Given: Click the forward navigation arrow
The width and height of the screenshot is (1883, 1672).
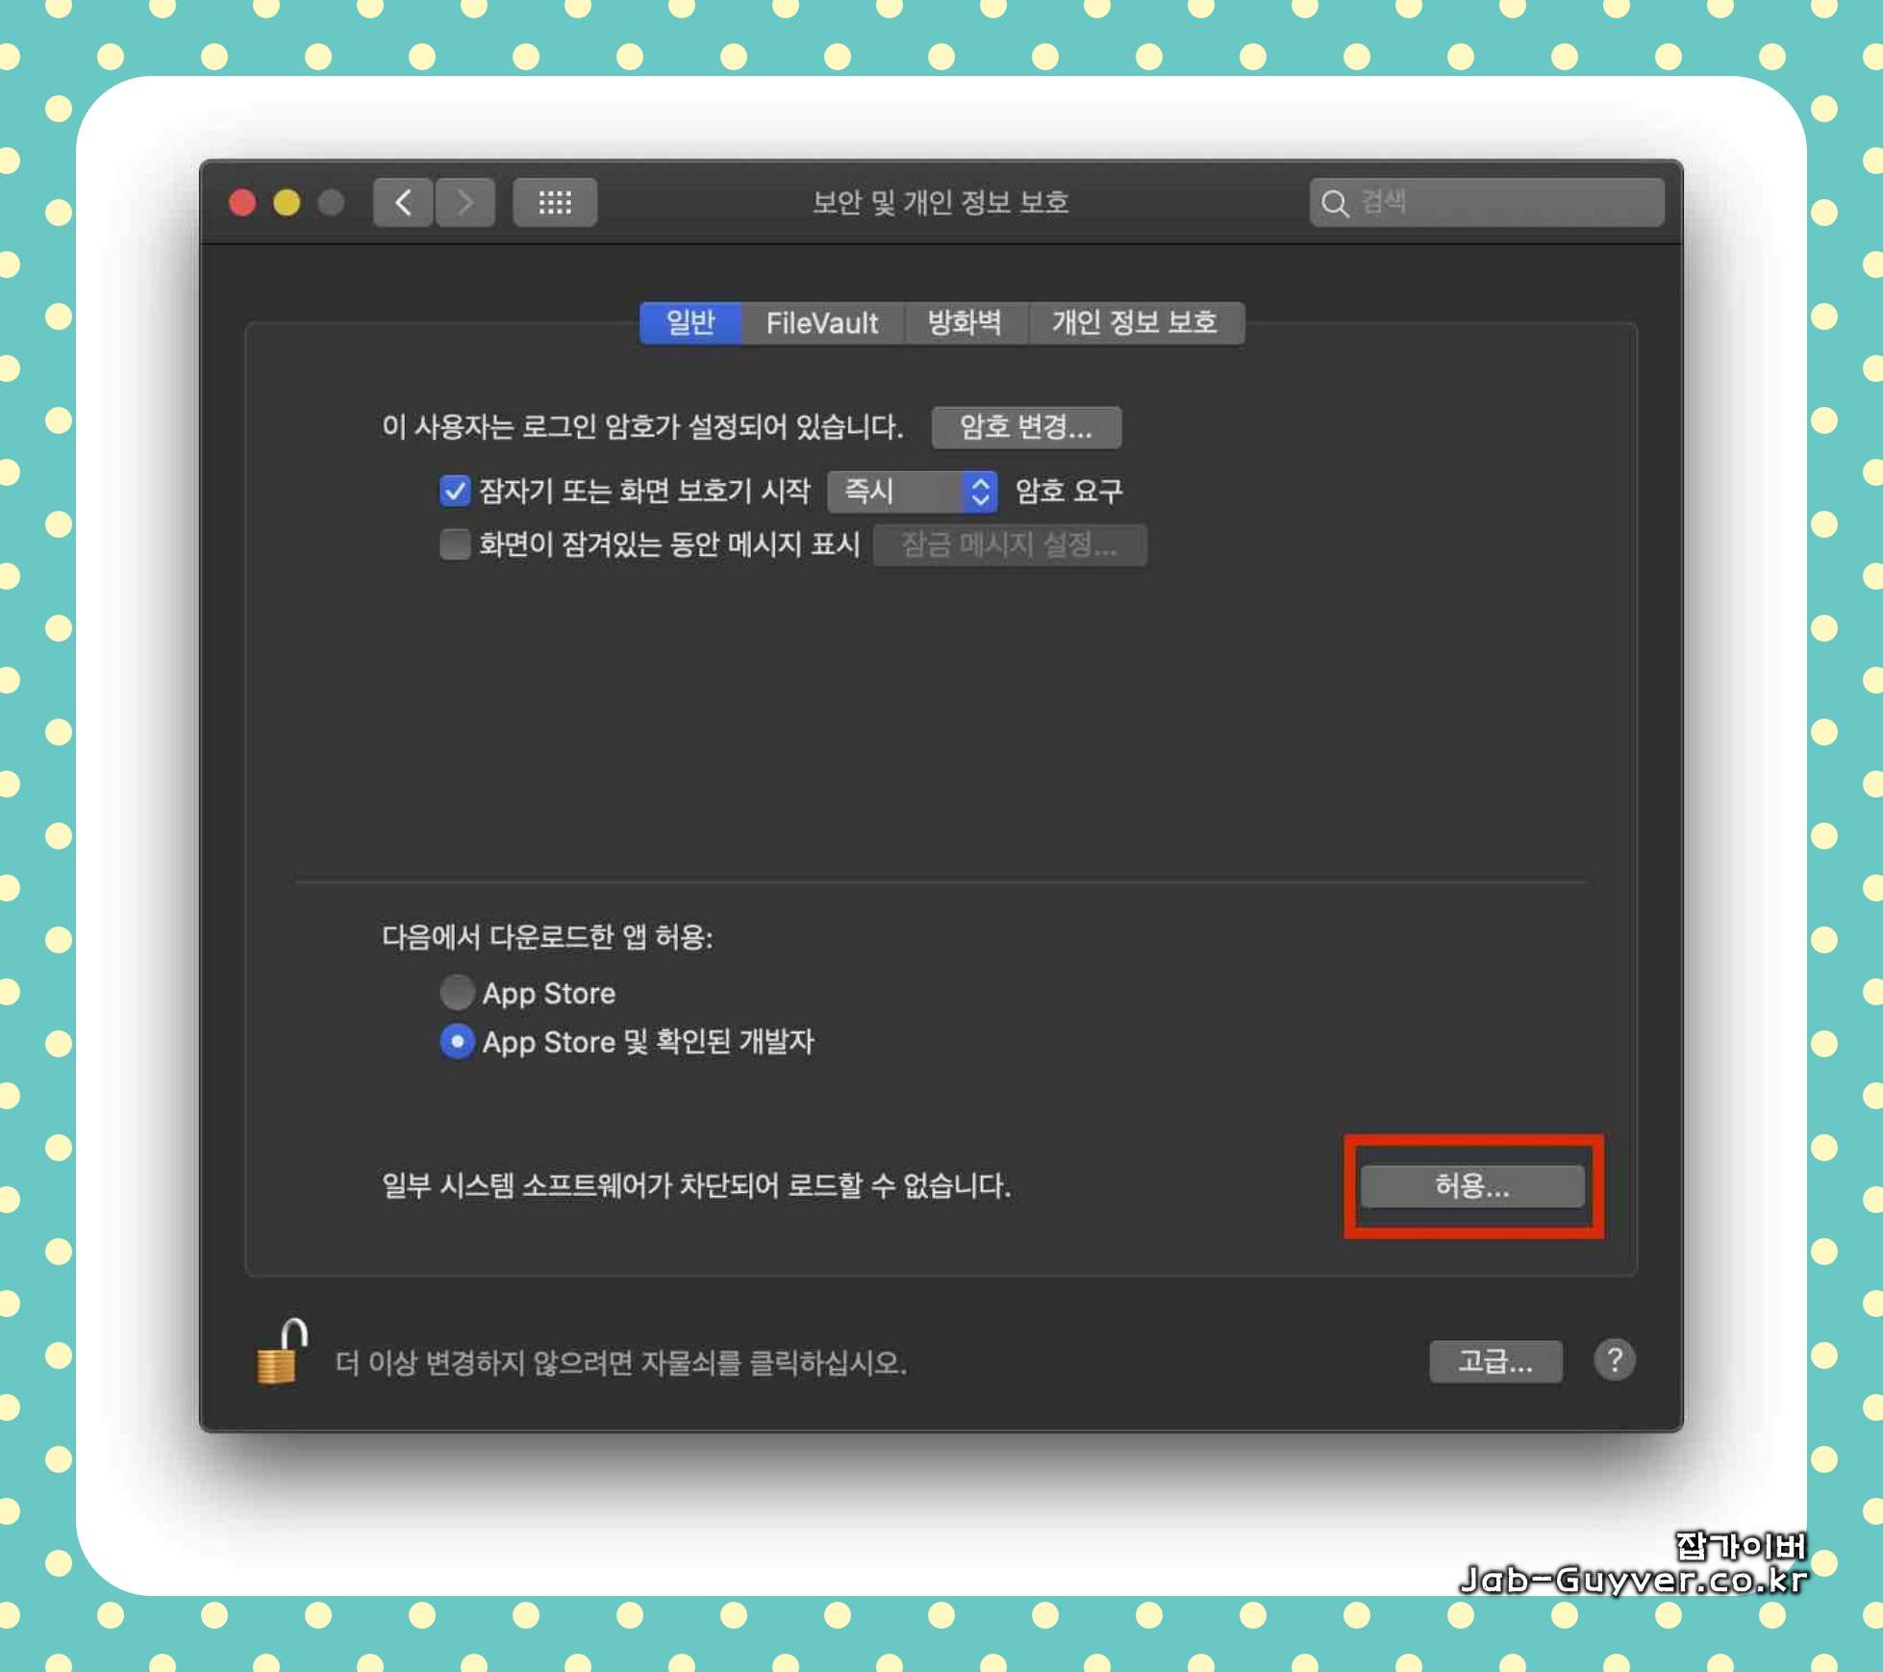Looking at the screenshot, I should tap(465, 202).
